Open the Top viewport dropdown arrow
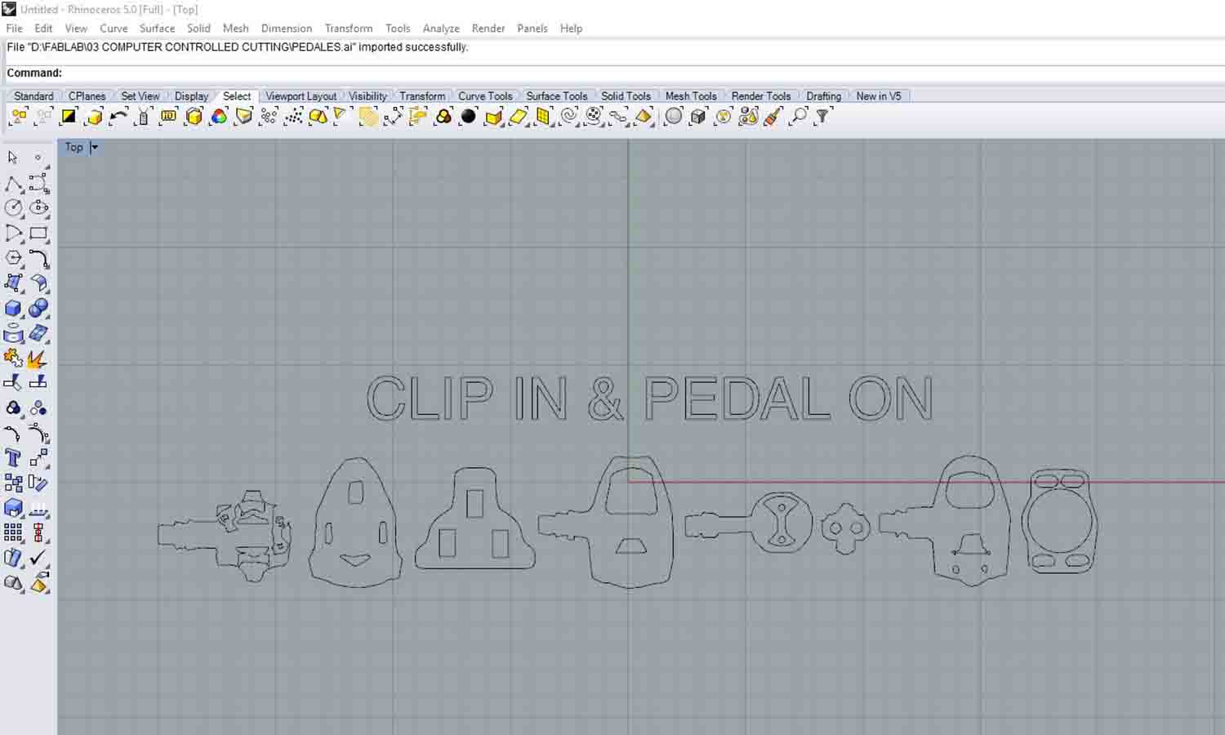Viewport: 1225px width, 735px height. pos(94,147)
